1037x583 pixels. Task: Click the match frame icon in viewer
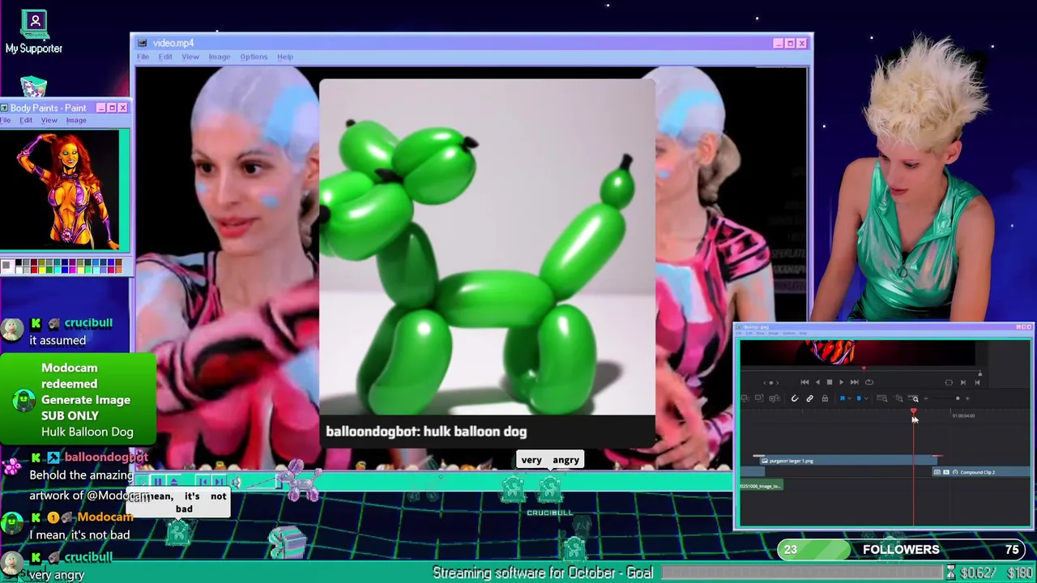point(949,382)
